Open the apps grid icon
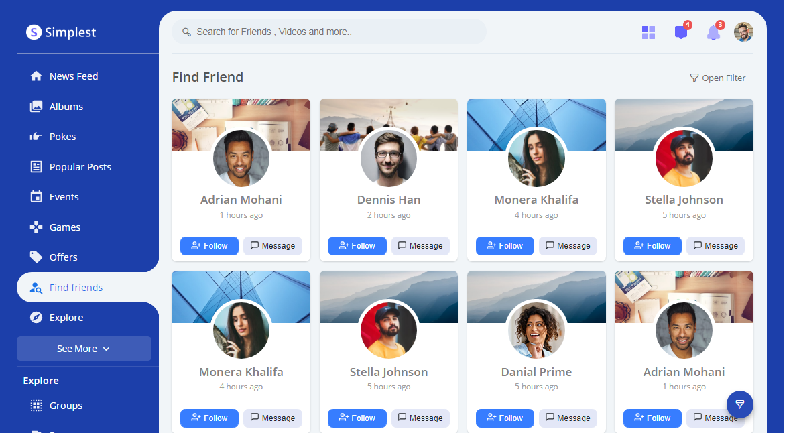Viewport: 795px width, 433px height. point(648,32)
